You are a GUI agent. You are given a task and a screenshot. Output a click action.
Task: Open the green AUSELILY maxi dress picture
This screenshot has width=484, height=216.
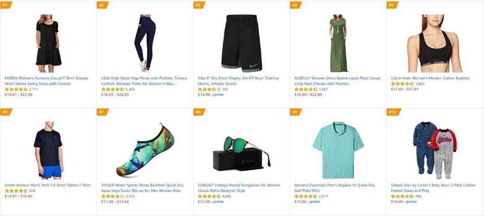click(338, 43)
